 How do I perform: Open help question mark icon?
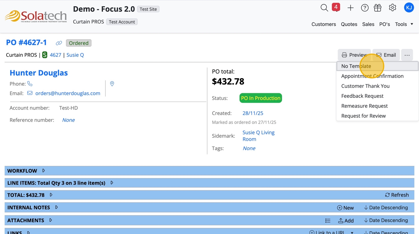[x=365, y=8]
